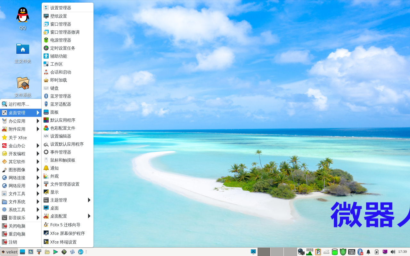Click the green disk storage tray icon

tap(335, 252)
